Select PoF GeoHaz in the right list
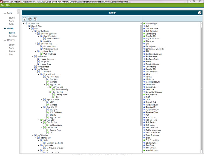 point(151,122)
